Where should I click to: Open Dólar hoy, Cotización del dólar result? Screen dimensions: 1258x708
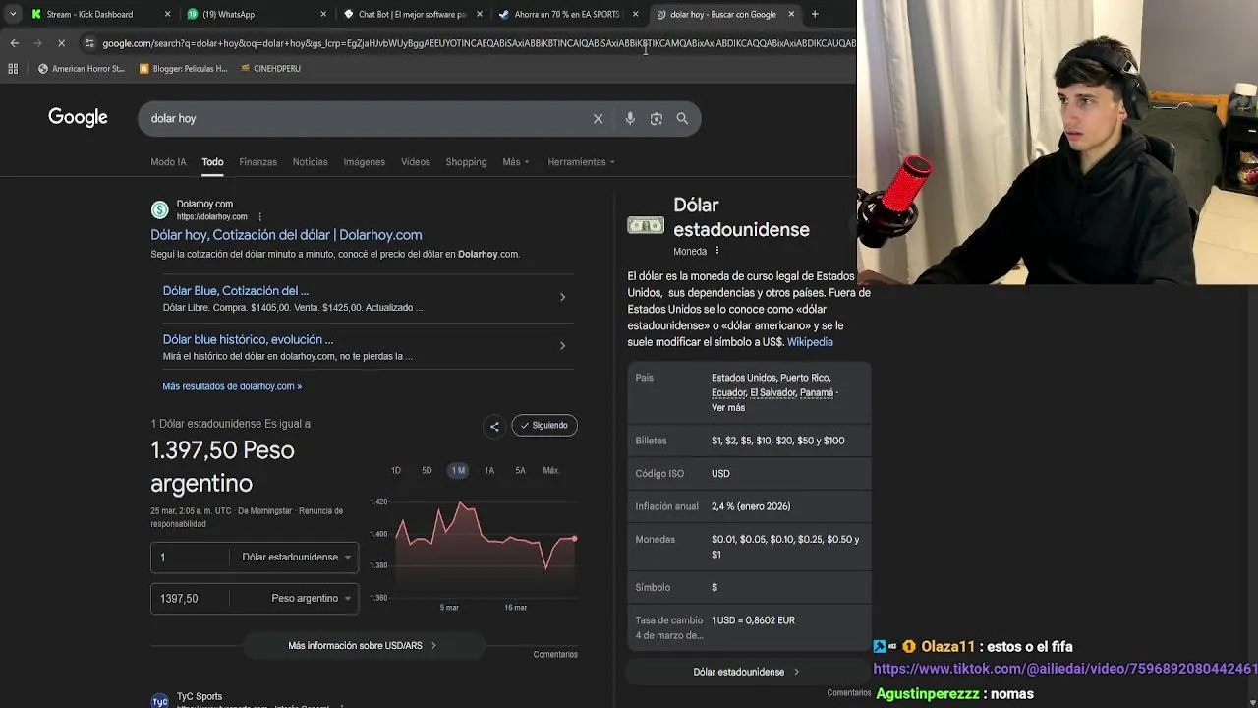click(x=286, y=235)
